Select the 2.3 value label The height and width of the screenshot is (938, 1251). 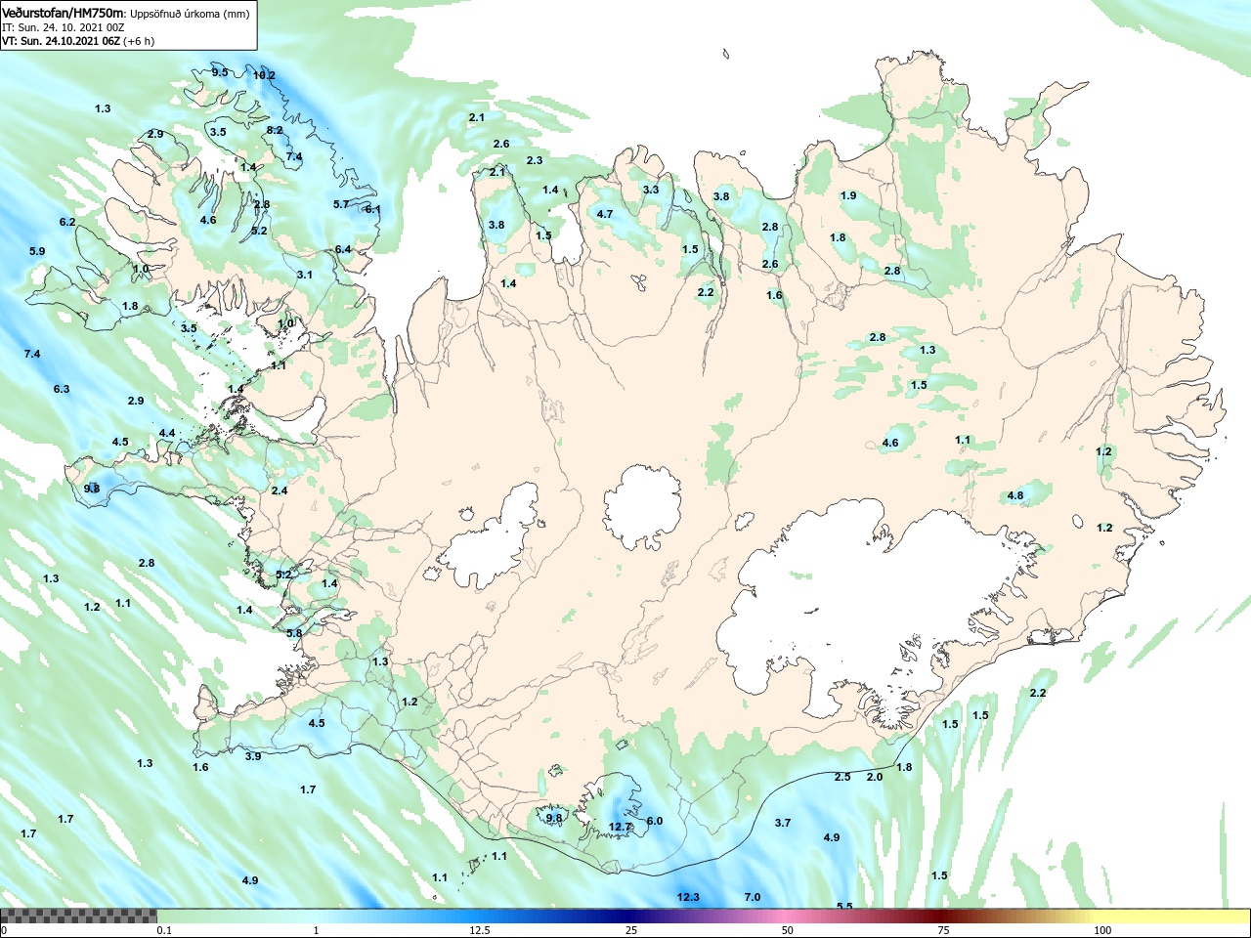(x=535, y=160)
